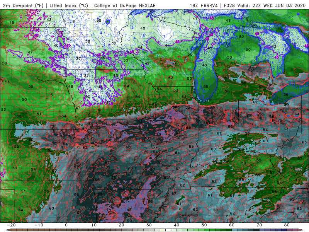The width and height of the screenshot is (309, 232).
Task: Click the 72 dewpoint value on the map
Action: pos(169,117)
